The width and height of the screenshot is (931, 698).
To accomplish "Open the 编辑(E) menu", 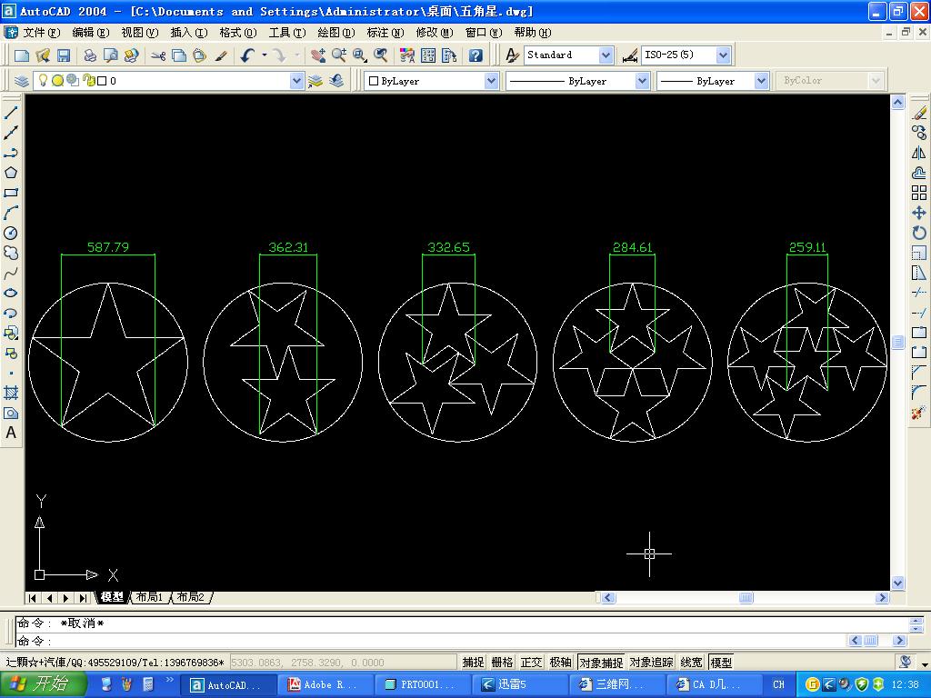I will click(x=90, y=32).
